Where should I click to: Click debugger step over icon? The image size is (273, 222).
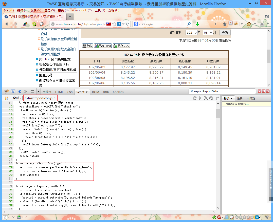pyautogui.click(x=211, y=98)
